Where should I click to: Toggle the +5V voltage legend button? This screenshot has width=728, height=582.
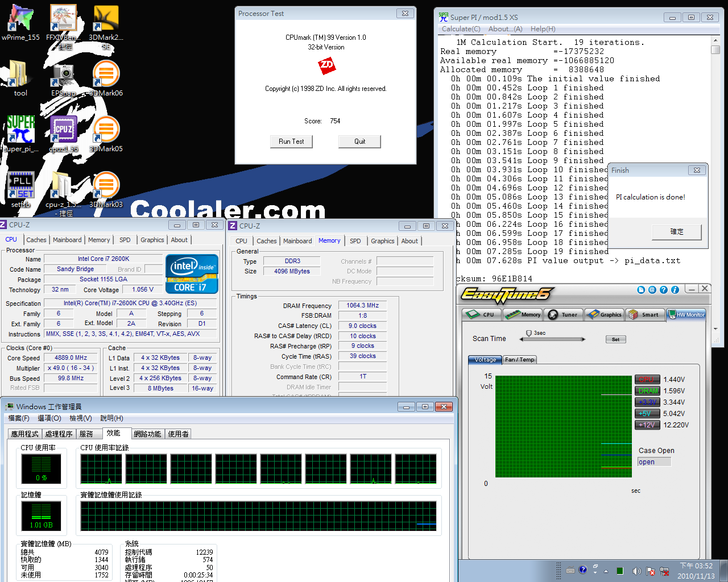pyautogui.click(x=647, y=414)
